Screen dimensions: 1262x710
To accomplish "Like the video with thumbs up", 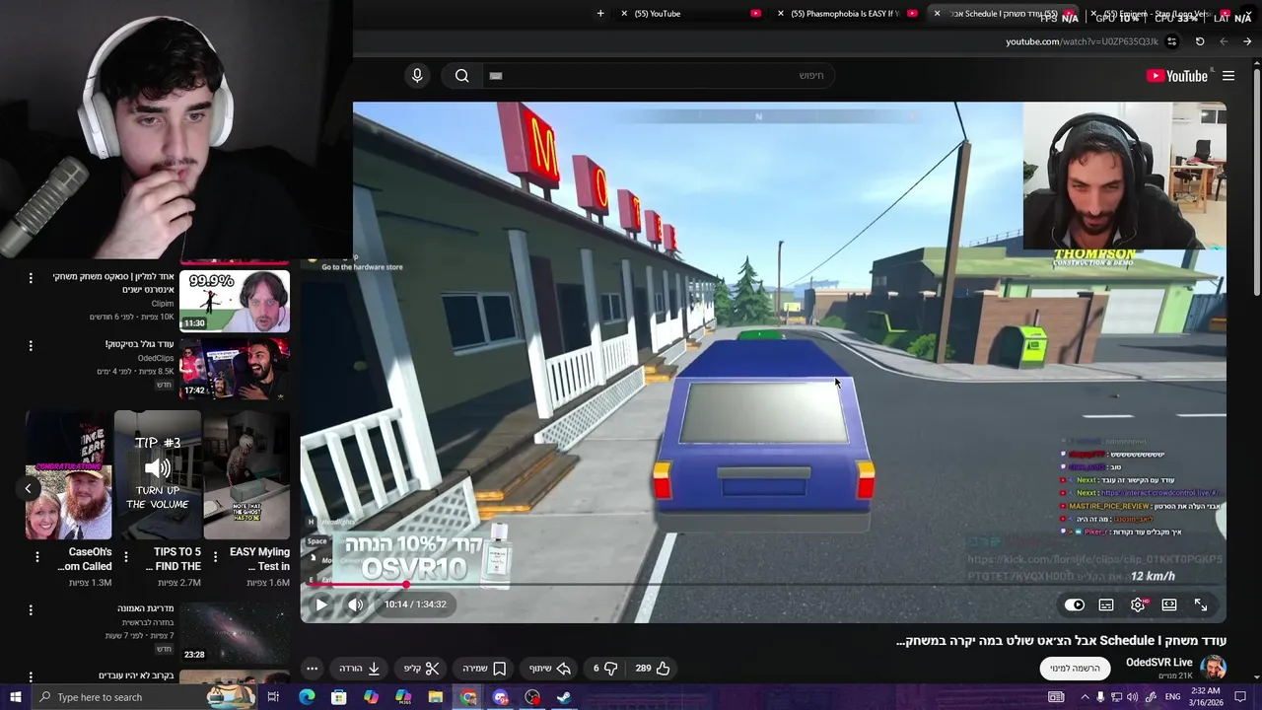I will [x=653, y=669].
